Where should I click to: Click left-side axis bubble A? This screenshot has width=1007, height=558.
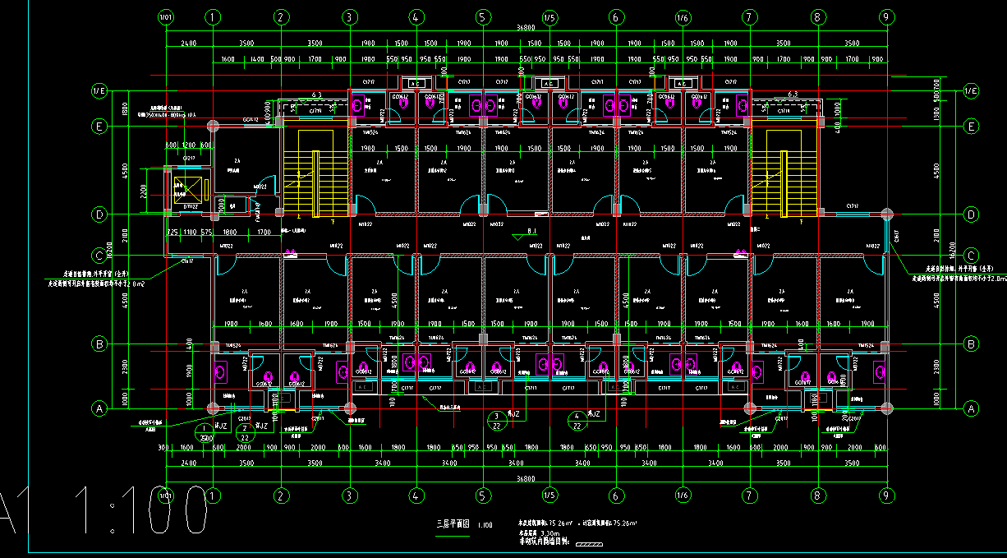coord(99,408)
